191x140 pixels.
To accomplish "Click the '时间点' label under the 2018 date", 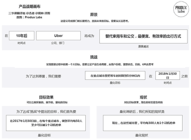I will click(x=168, y=83).
